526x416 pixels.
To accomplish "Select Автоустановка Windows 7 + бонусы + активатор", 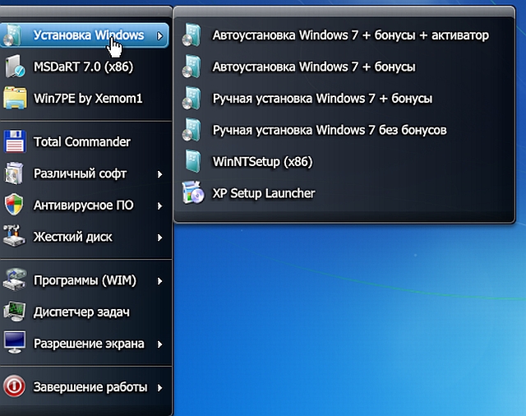I will click(x=350, y=35).
